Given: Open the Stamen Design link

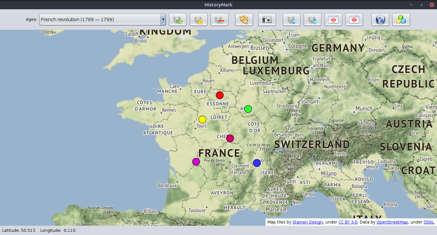Looking at the screenshot, I should pyautogui.click(x=307, y=222).
